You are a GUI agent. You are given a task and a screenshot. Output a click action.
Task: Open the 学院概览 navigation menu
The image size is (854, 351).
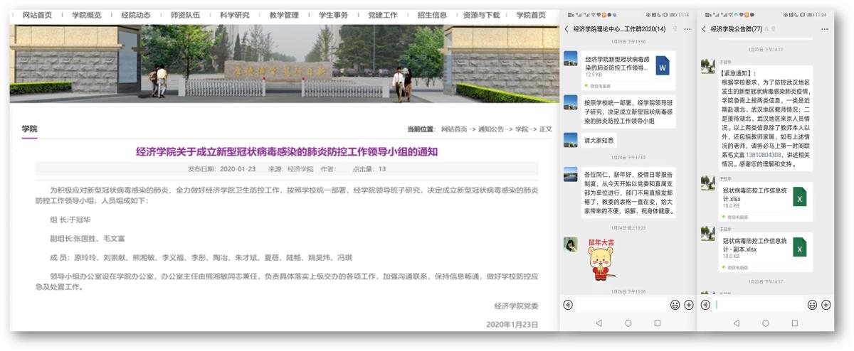click(86, 14)
